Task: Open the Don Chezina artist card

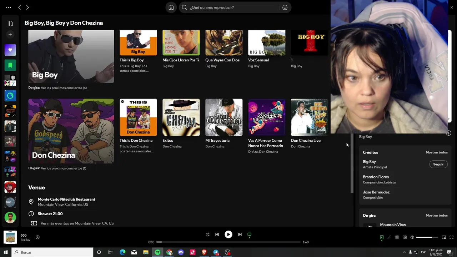Action: (x=71, y=131)
